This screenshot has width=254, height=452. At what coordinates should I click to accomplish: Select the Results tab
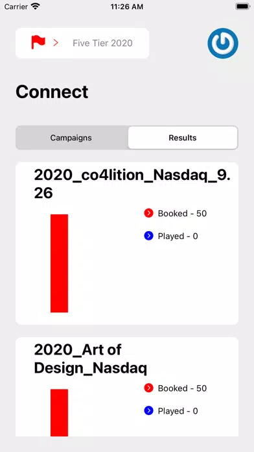coord(183,138)
